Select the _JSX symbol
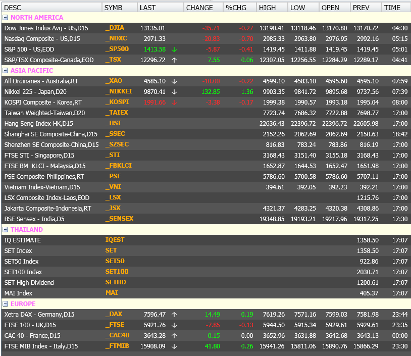 tap(113, 208)
